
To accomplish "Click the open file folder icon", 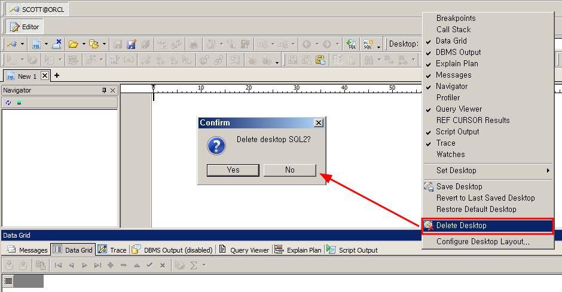I will point(73,44).
